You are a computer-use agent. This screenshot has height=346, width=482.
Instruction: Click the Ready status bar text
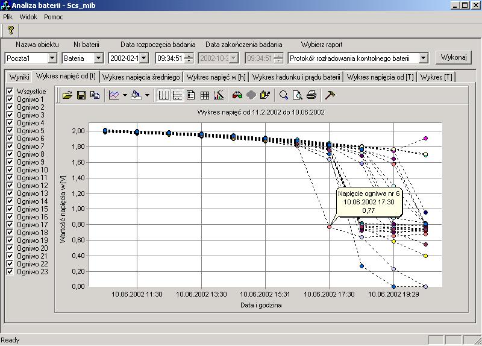point(10,340)
